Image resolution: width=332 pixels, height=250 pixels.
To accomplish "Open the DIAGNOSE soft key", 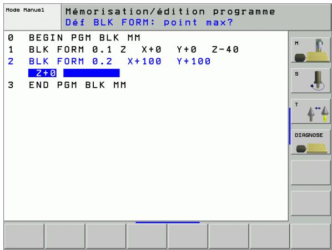I will (x=310, y=142).
